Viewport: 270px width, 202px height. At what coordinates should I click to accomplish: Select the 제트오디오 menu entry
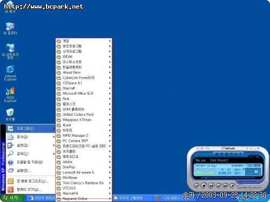click(84, 156)
